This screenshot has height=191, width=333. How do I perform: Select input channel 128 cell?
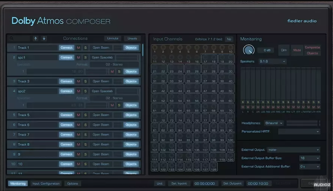point(214,167)
